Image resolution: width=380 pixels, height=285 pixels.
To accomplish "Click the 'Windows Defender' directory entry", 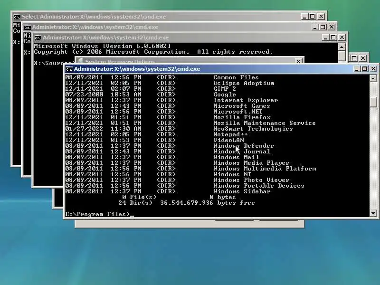I will (x=244, y=146).
